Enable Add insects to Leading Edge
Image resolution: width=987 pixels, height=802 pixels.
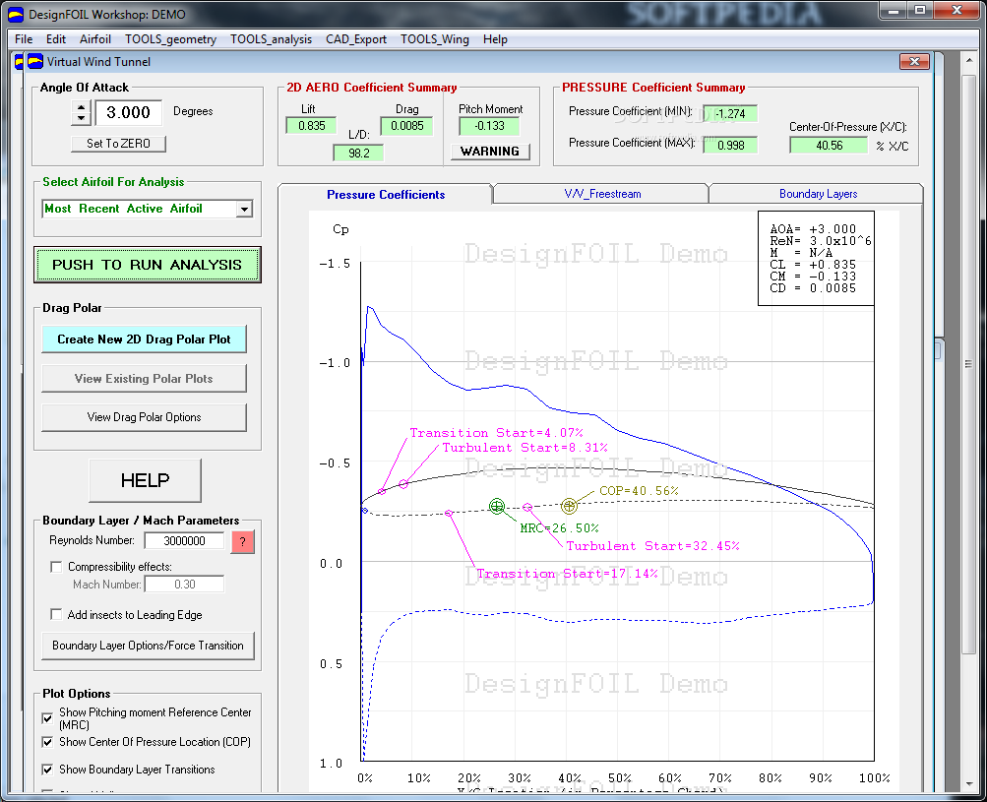pyautogui.click(x=56, y=614)
